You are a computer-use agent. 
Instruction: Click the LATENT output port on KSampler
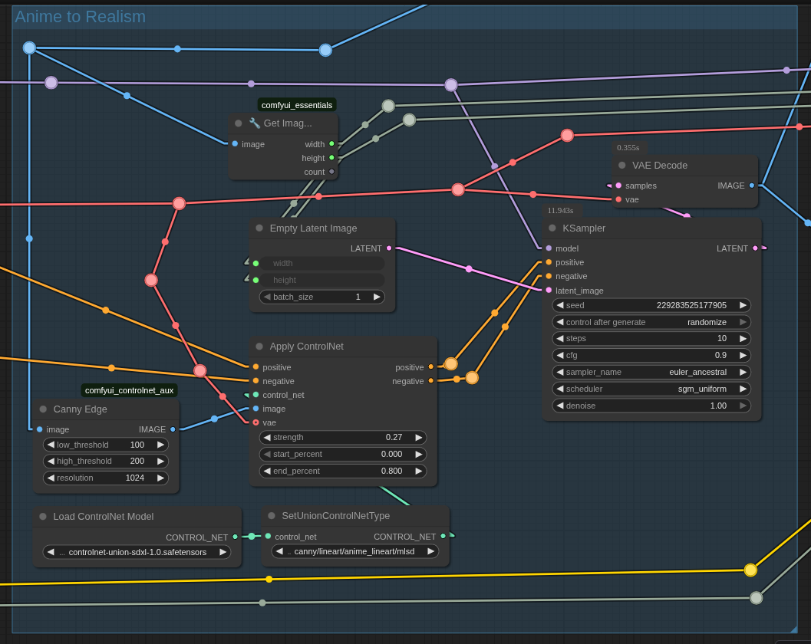[755, 248]
